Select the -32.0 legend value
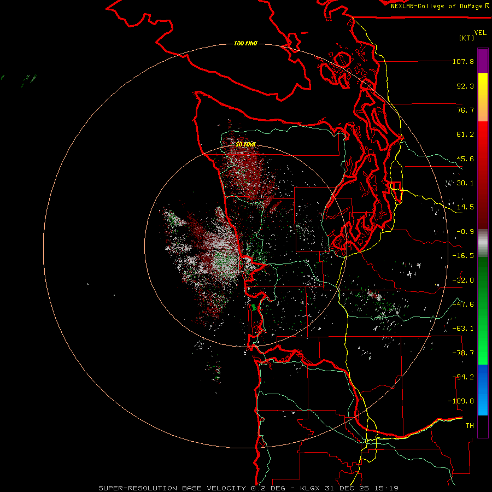The height and width of the screenshot is (492, 492). (x=463, y=280)
